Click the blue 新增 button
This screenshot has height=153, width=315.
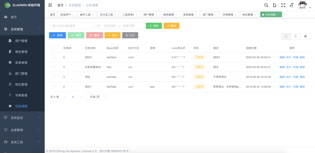click(x=57, y=35)
